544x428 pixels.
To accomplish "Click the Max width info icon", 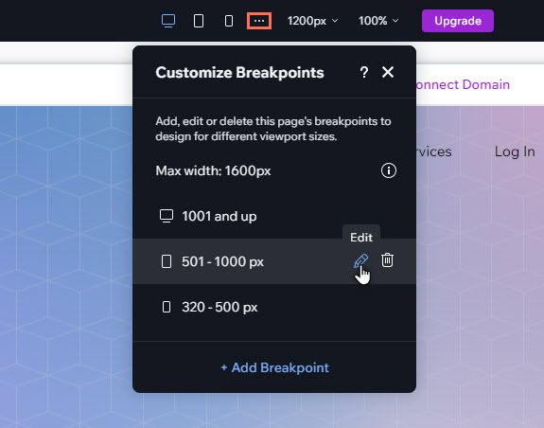I will pos(389,170).
